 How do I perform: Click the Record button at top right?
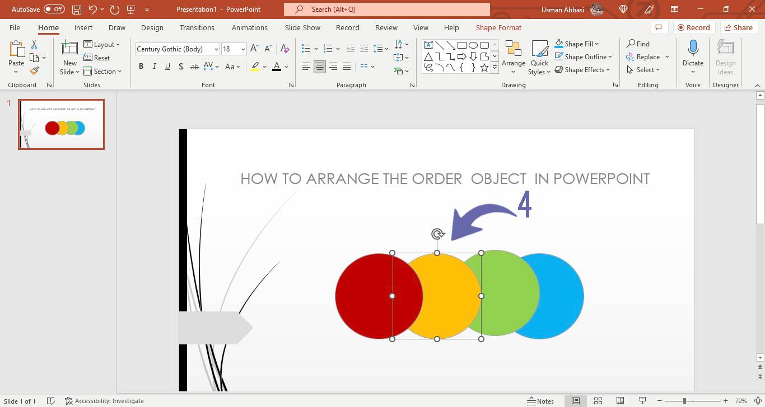tap(693, 27)
